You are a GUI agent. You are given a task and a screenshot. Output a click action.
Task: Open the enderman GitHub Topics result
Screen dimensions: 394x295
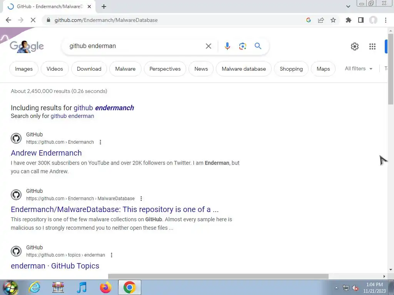[55, 266]
